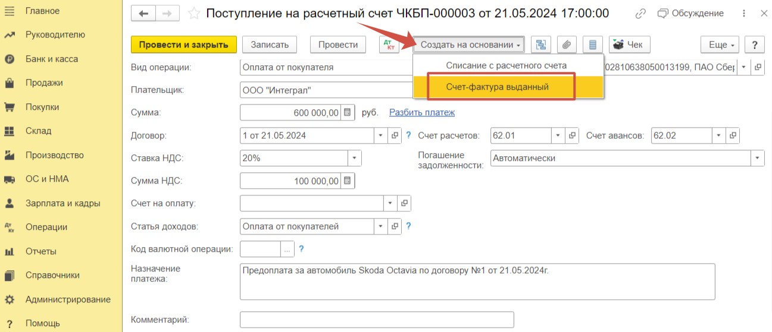Open the Склад section
Viewport: 772px width, 332px height.
38,131
